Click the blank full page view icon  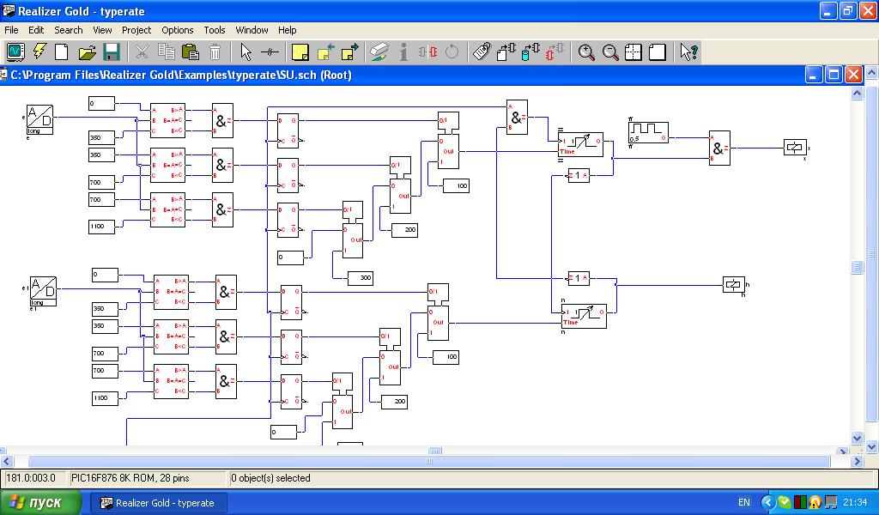(x=657, y=52)
